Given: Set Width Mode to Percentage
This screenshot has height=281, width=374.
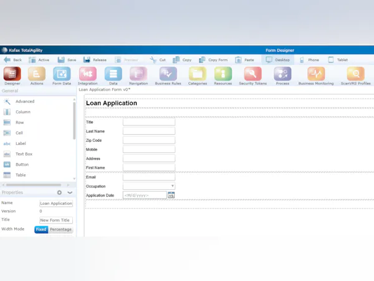Looking at the screenshot, I should 60,229.
